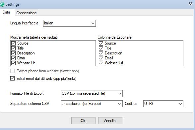Uncheck Source in results table list

point(13,43)
